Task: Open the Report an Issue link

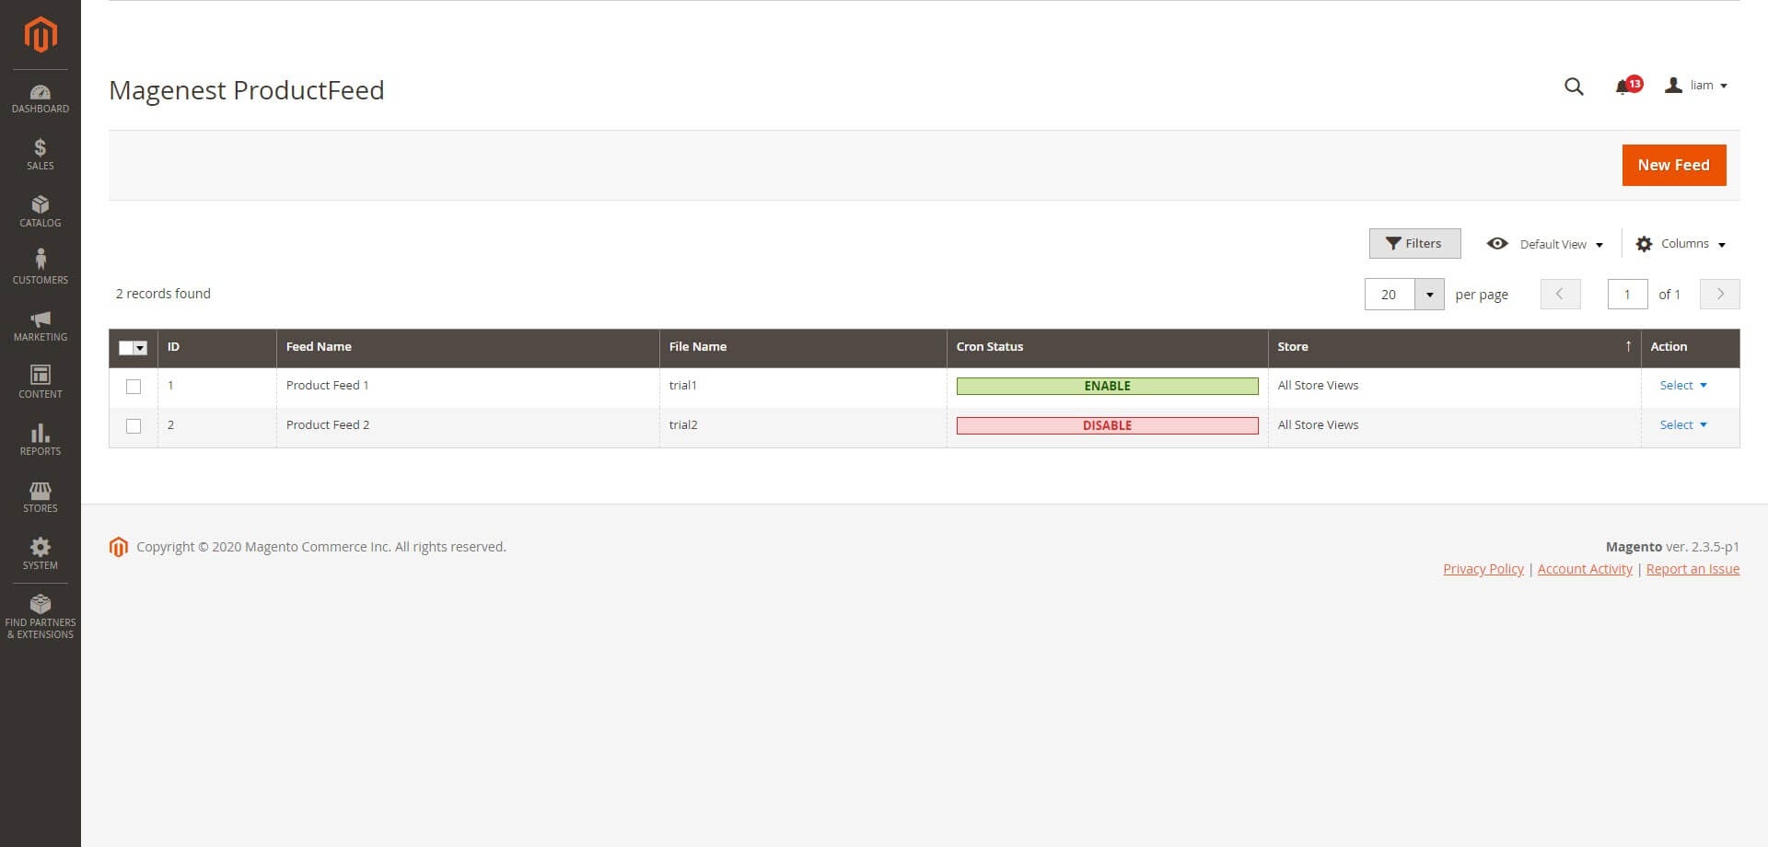Action: (x=1692, y=569)
